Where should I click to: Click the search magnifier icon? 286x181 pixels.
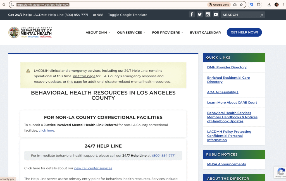(262, 15)
